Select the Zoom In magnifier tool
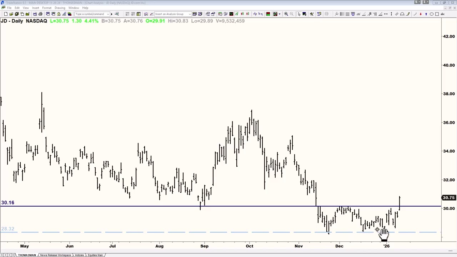 [x=286, y=14]
